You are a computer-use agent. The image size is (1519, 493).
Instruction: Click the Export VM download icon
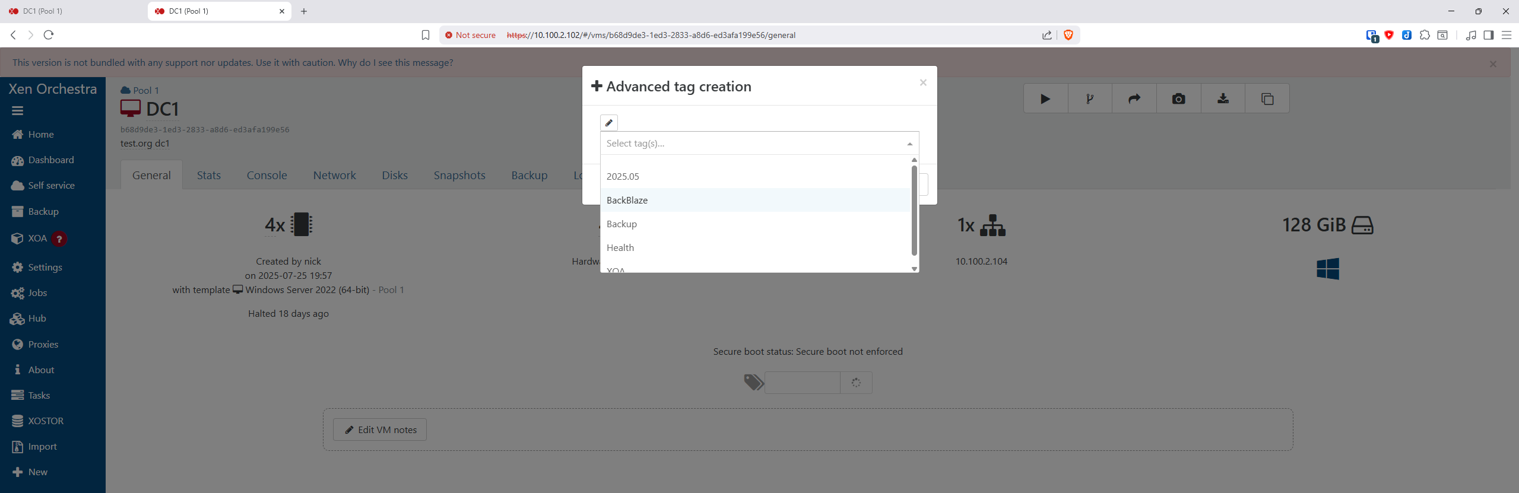coord(1223,99)
